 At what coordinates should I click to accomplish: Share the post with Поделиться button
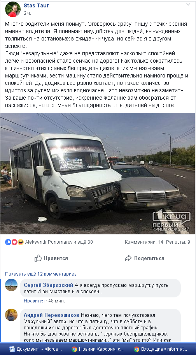pos(144,258)
